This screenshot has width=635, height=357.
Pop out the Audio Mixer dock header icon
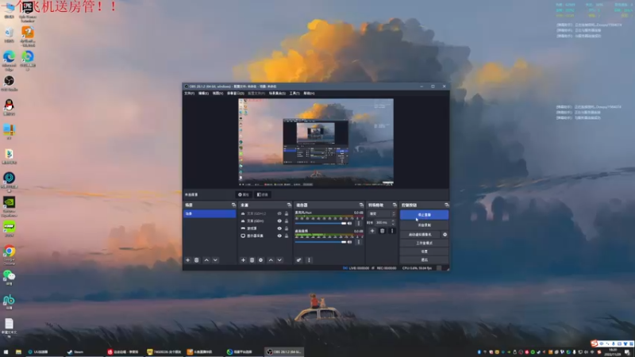click(x=361, y=205)
